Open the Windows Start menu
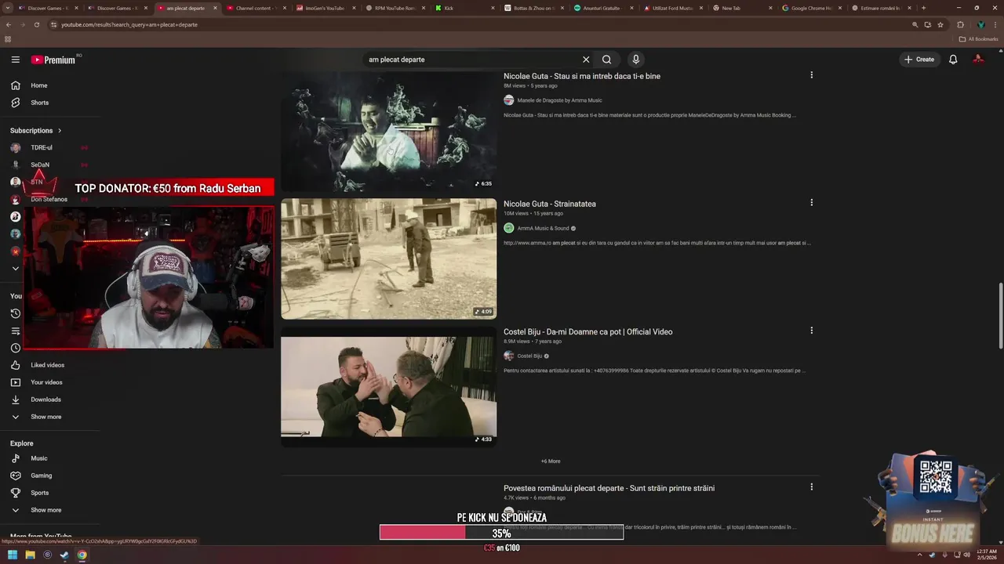This screenshot has width=1004, height=564. (13, 555)
